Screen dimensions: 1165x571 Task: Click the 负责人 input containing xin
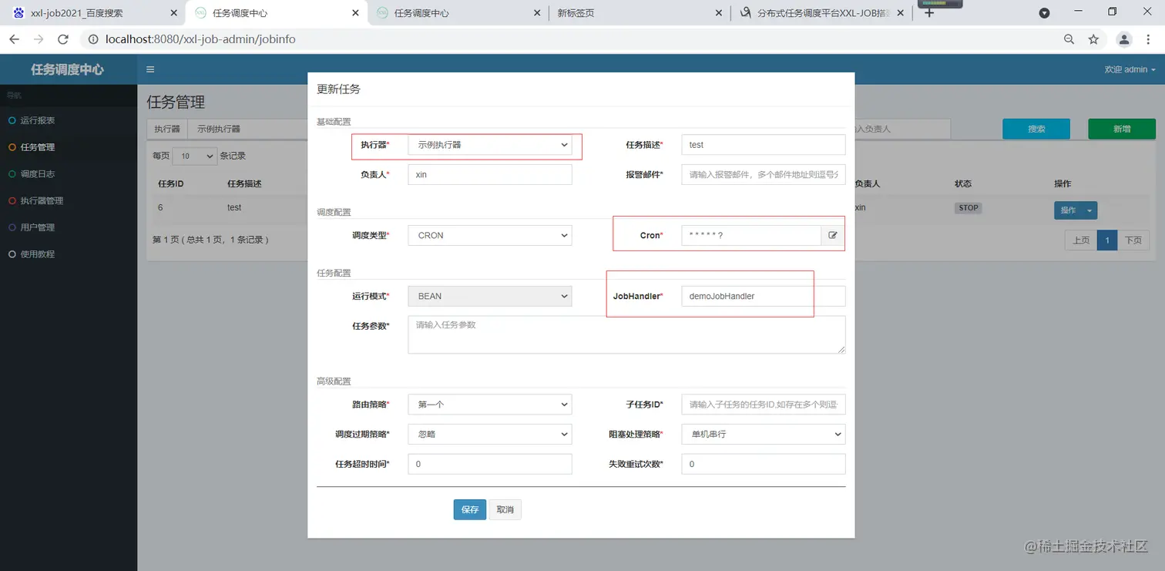[490, 175]
